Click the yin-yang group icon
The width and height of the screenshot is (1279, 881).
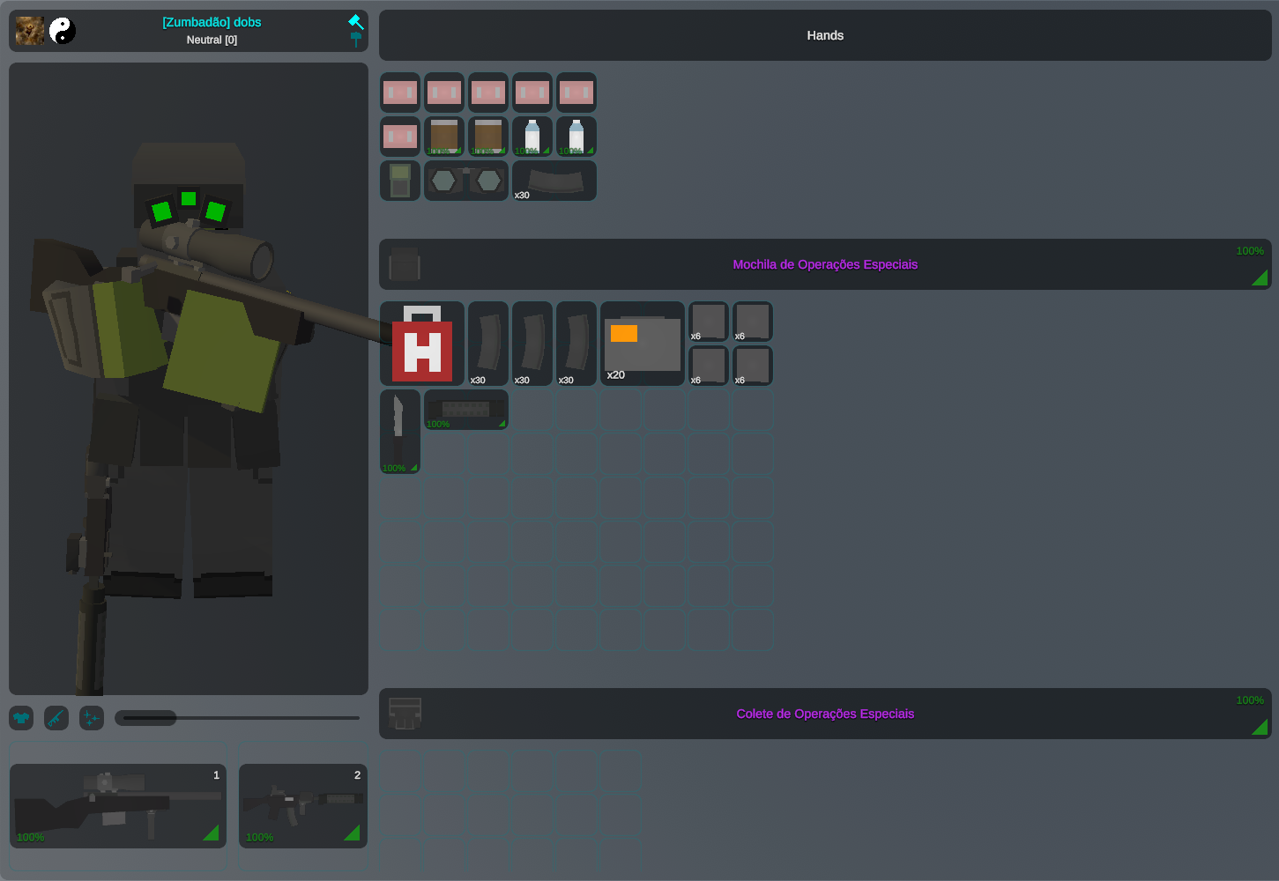pos(62,31)
